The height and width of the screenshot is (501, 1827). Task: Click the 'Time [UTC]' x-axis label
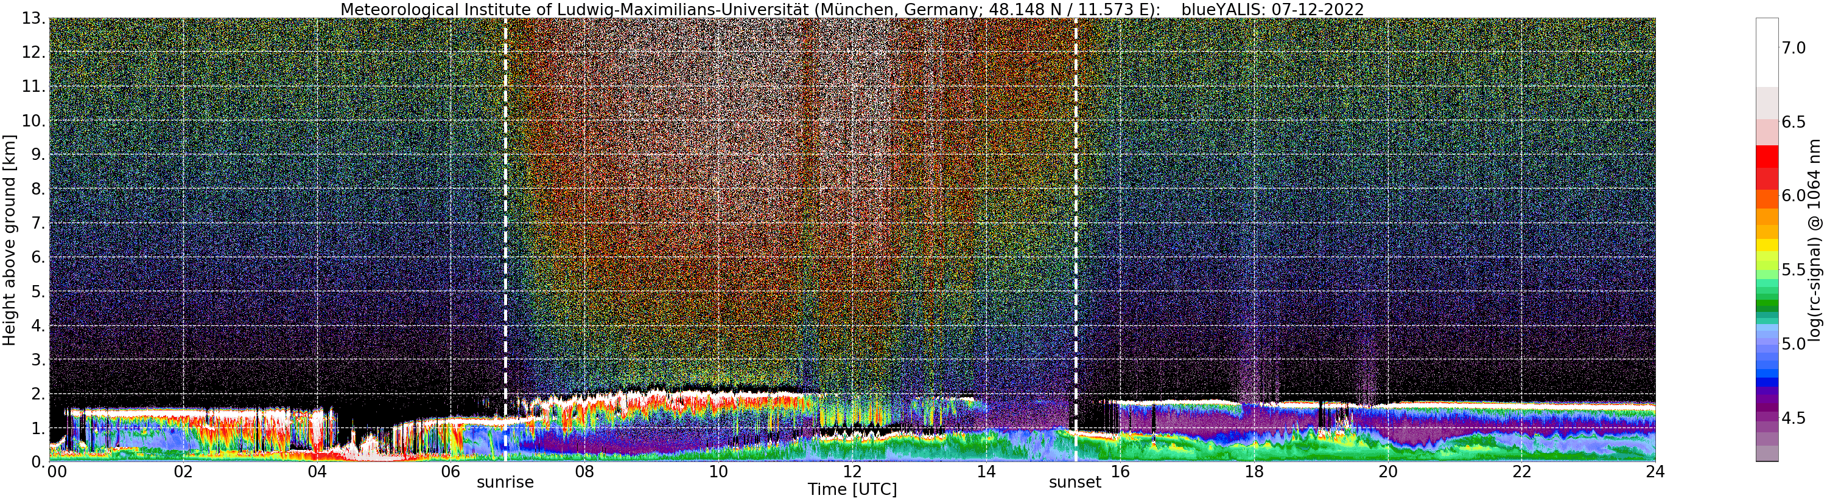tap(852, 489)
